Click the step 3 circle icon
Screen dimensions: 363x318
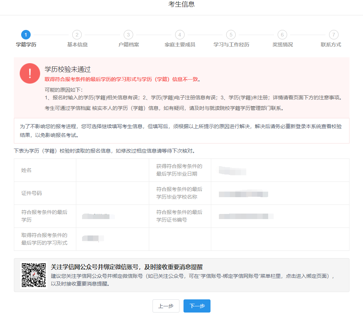[x=128, y=35]
